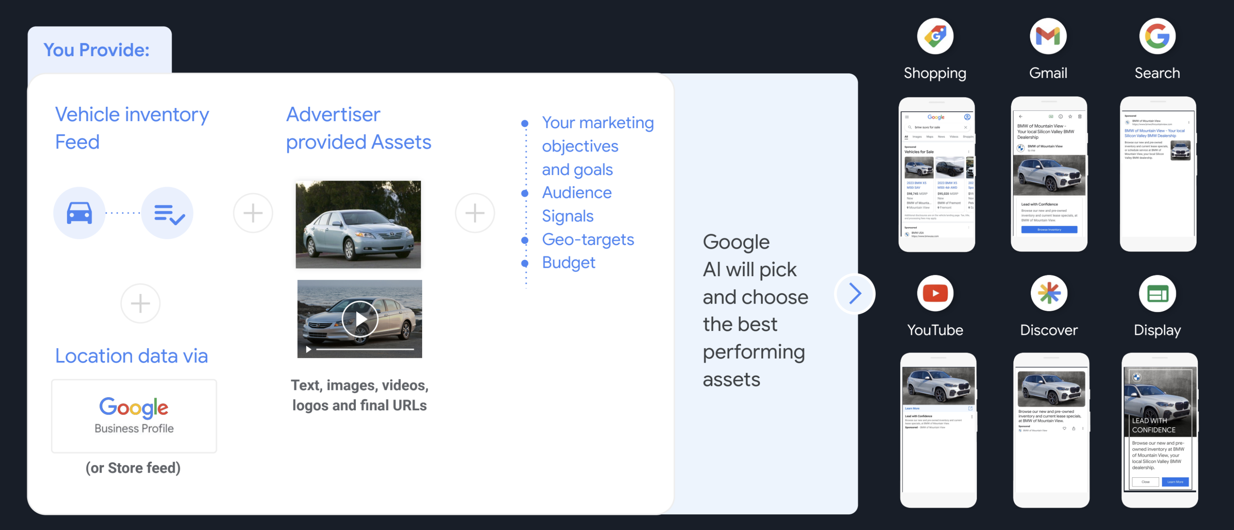Click Learn More button in Display mockup
1234x530 pixels.
coord(1175,482)
